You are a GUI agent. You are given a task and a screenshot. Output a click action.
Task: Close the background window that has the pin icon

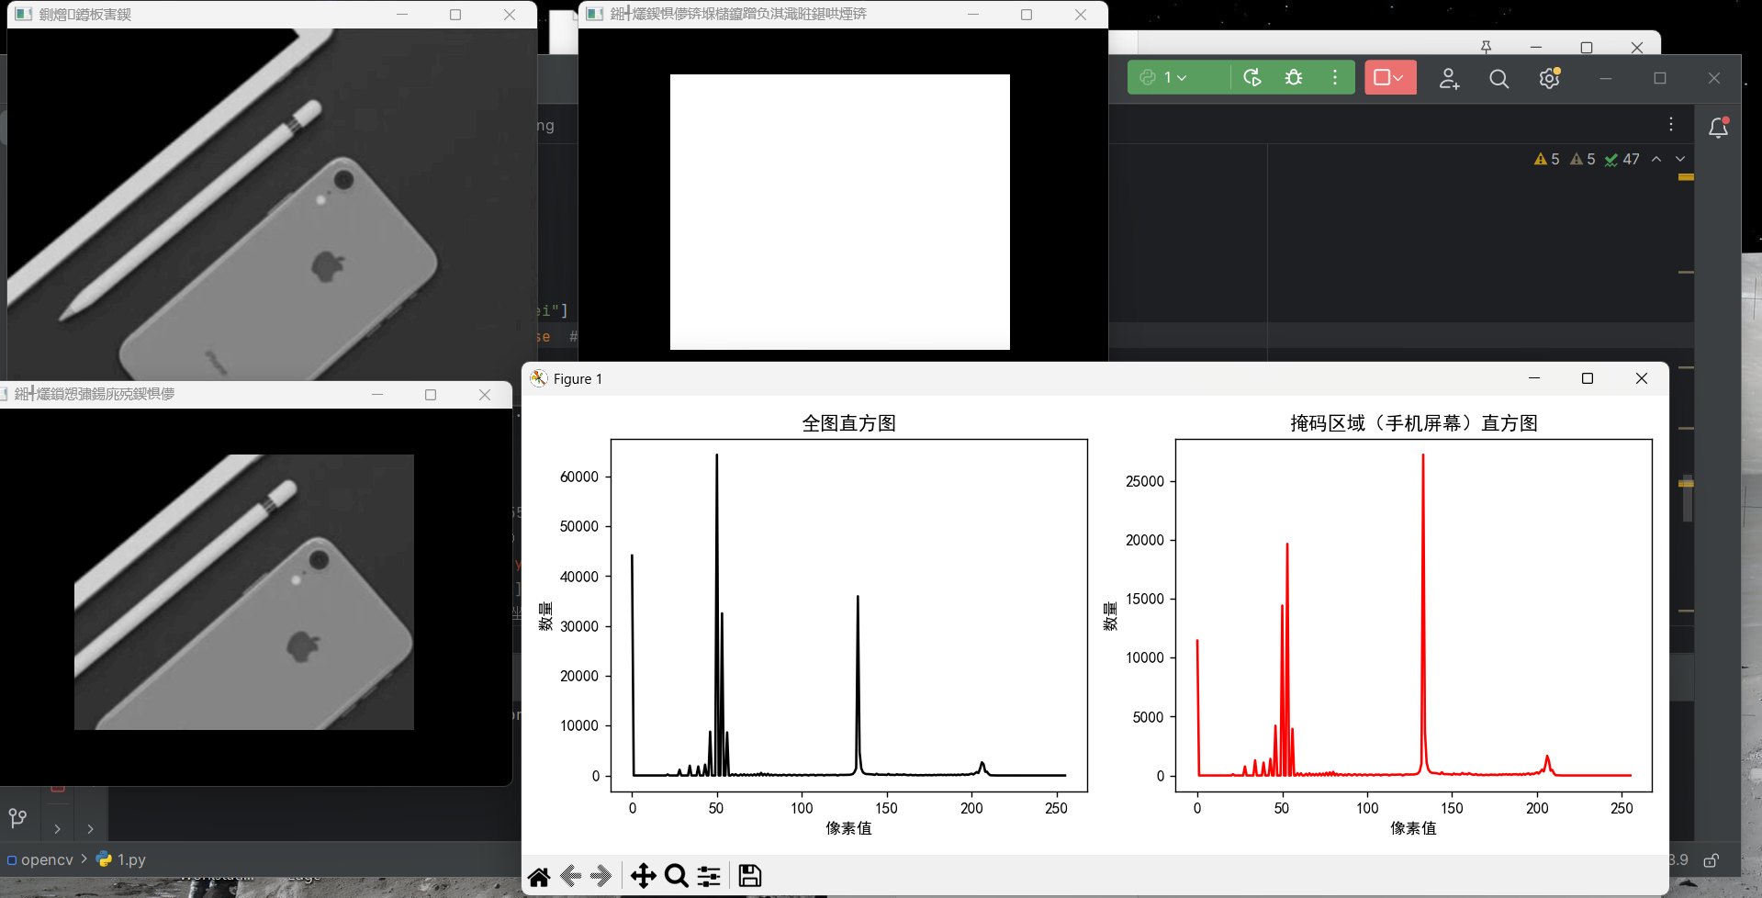(x=1637, y=47)
